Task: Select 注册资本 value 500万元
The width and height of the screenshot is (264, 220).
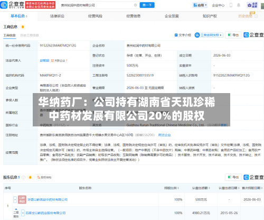Action: click(133, 66)
